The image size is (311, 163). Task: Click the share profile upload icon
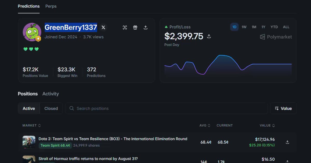pos(146,28)
